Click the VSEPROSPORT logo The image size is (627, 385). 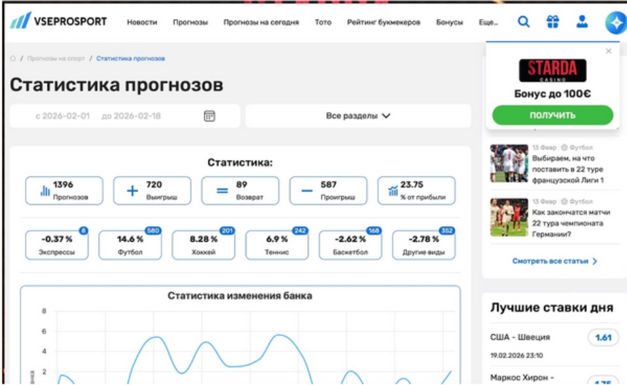58,21
